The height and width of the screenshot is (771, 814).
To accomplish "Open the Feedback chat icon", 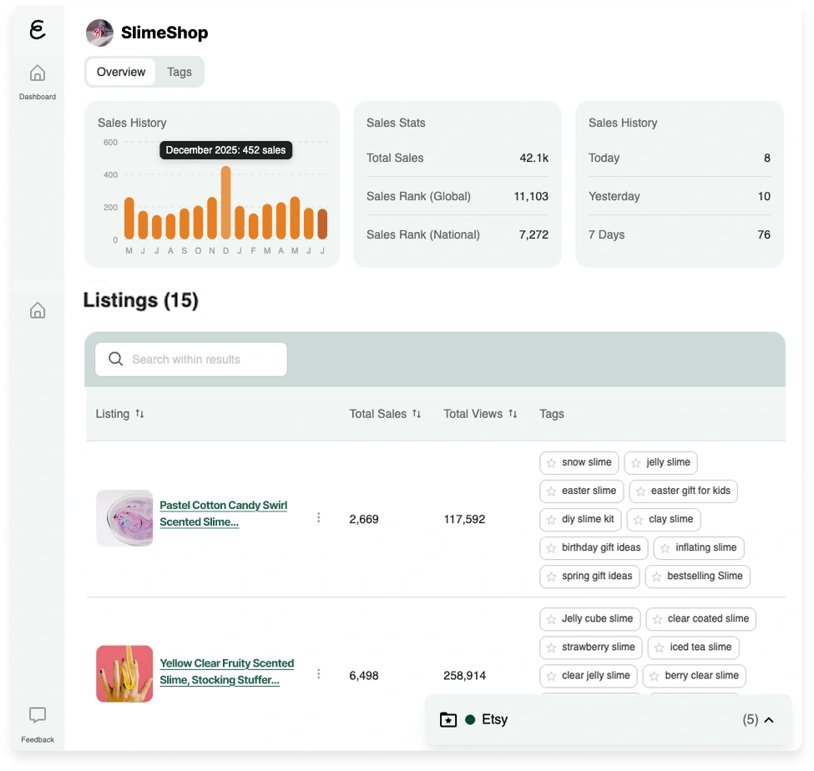I will coord(38,715).
